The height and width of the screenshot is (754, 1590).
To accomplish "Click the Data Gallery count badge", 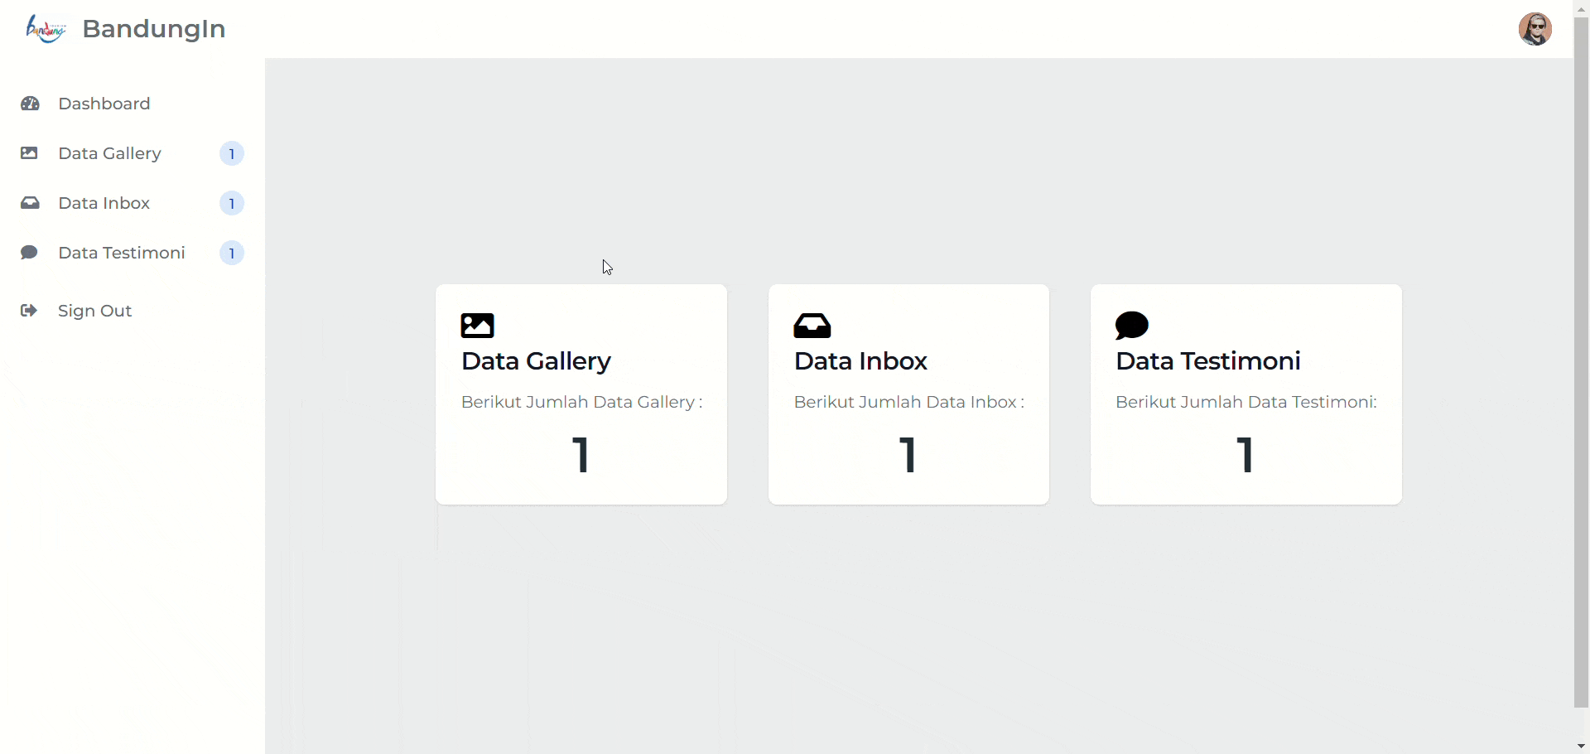I will point(232,154).
